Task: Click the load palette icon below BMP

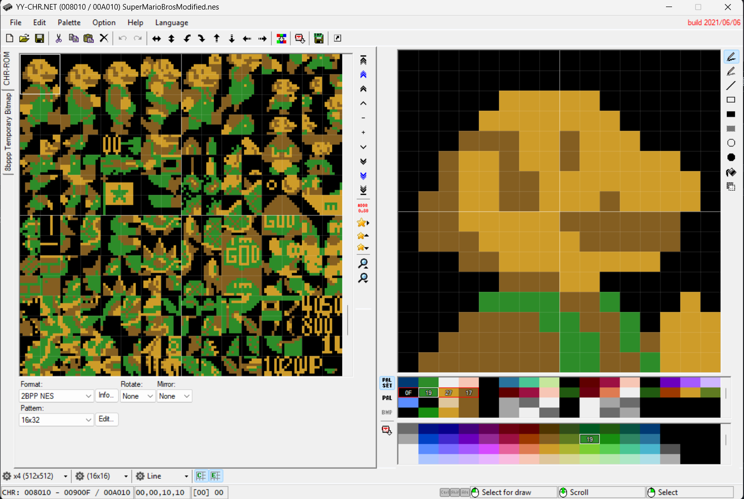Action: [x=387, y=431]
